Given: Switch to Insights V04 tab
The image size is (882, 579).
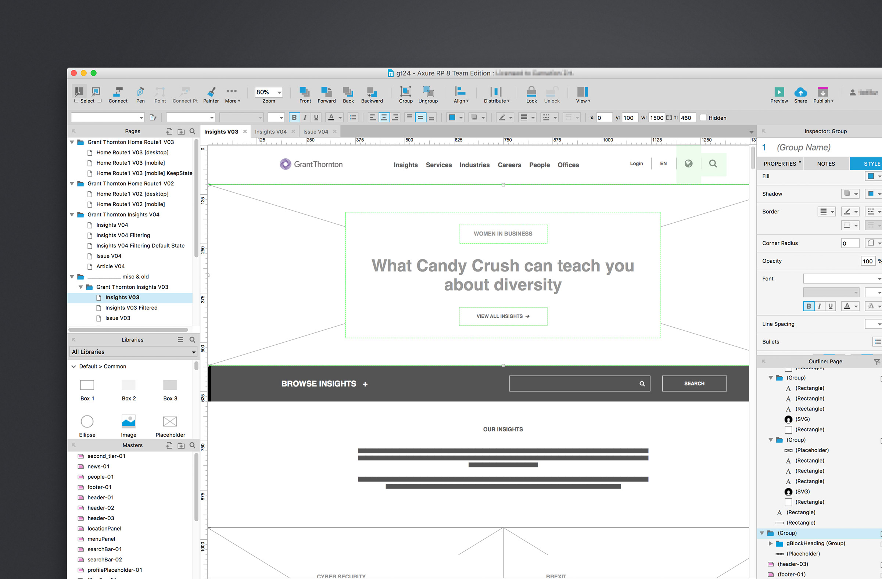Looking at the screenshot, I should click(x=270, y=132).
